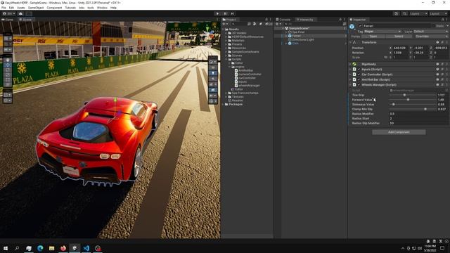Expand Materials folder in Project

click(226, 41)
